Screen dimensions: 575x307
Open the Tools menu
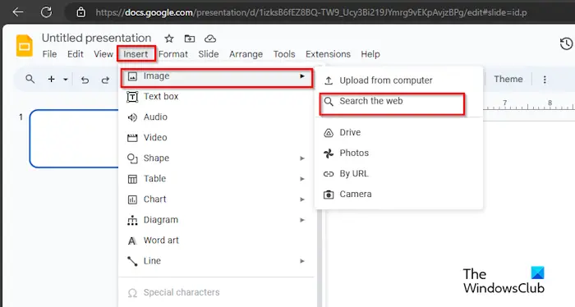point(284,54)
